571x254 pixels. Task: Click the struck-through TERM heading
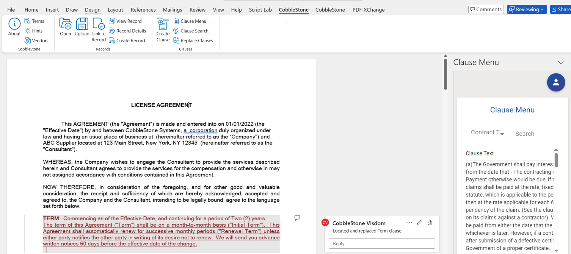point(52,219)
